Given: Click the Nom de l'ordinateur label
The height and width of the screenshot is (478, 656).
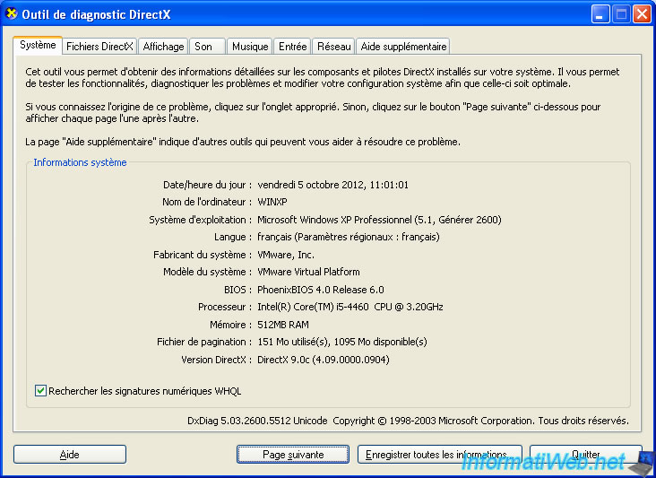Looking at the screenshot, I should coord(207,202).
